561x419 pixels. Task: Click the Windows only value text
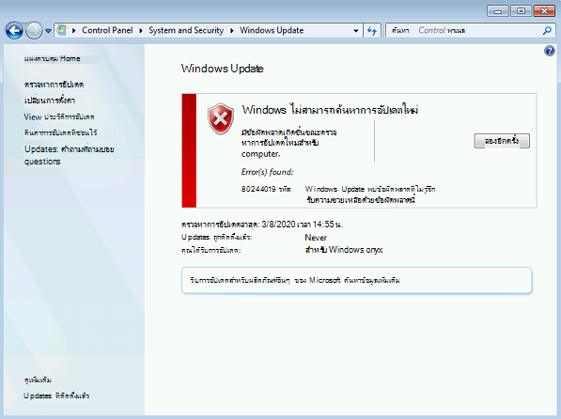point(344,250)
